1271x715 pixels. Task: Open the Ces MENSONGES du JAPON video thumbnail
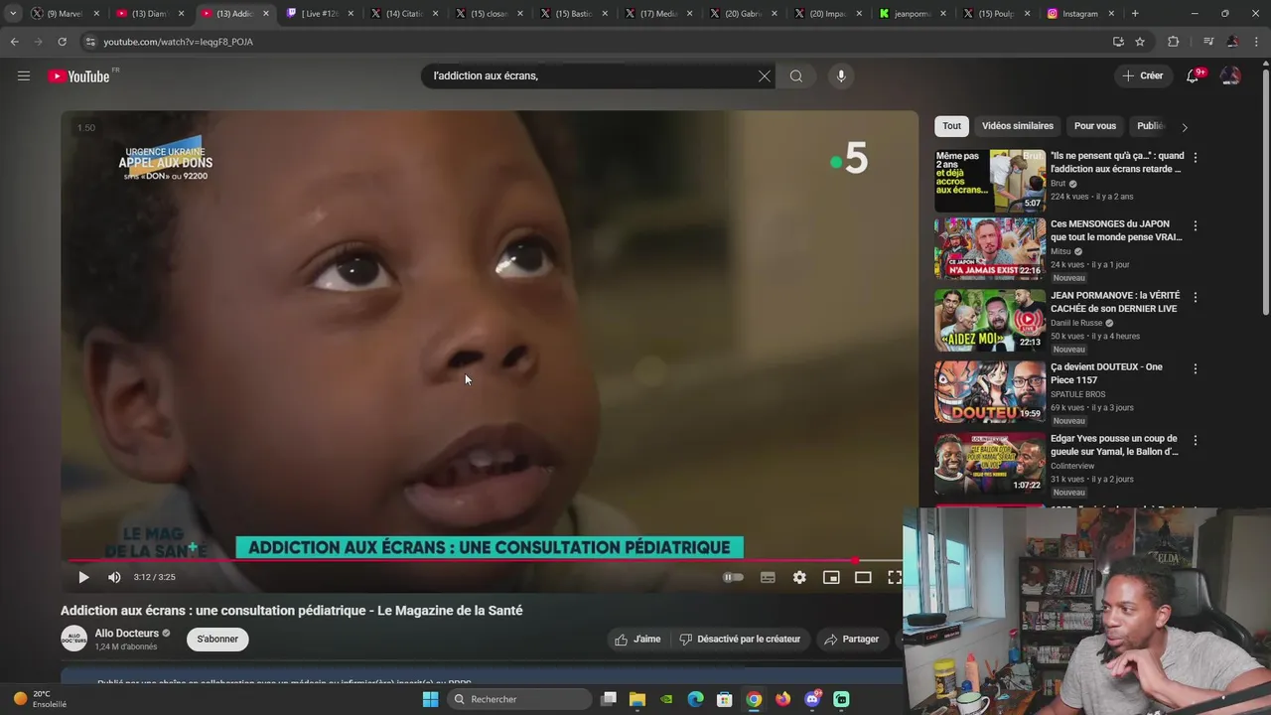tap(990, 248)
